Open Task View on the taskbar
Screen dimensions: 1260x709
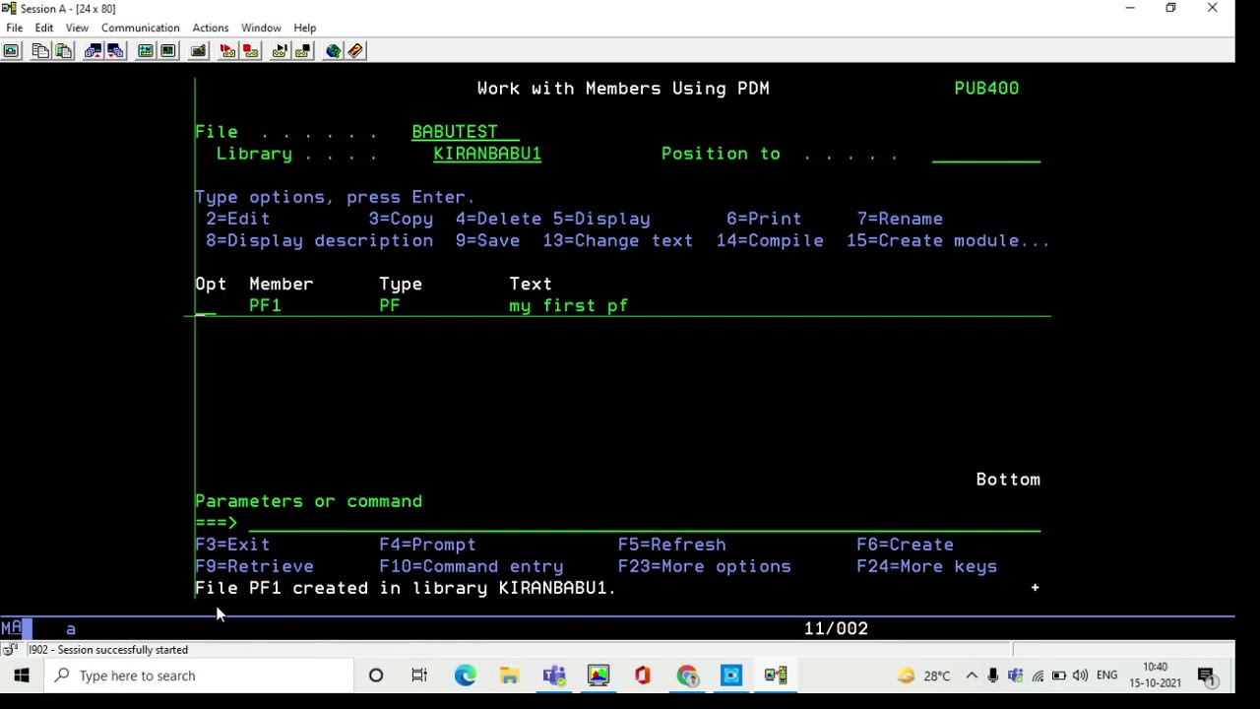[x=419, y=676]
